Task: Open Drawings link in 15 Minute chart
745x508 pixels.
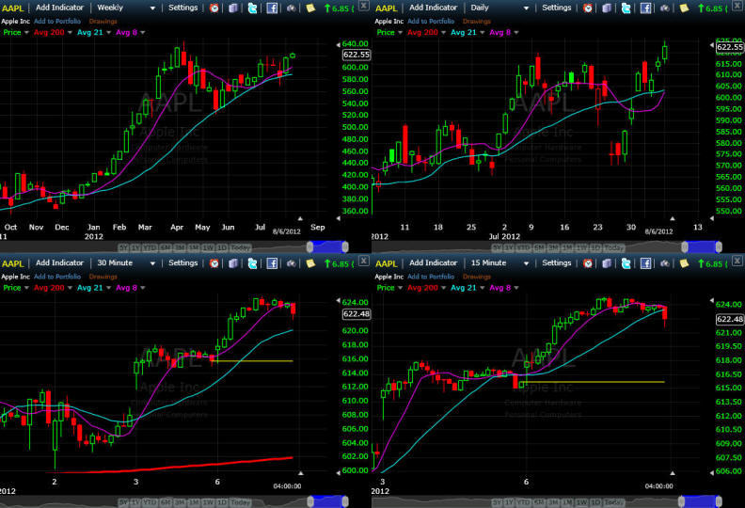Action: (x=477, y=277)
